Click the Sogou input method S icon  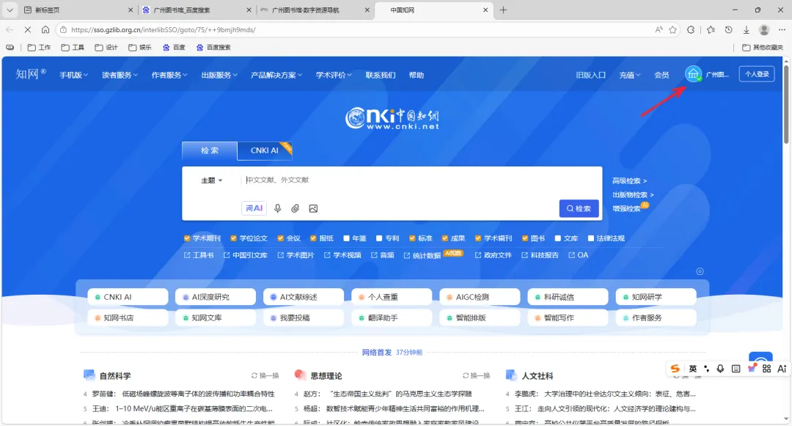pyautogui.click(x=675, y=369)
